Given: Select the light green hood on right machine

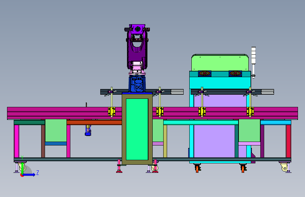Looking at the screenshot, I should pyautogui.click(x=220, y=63).
